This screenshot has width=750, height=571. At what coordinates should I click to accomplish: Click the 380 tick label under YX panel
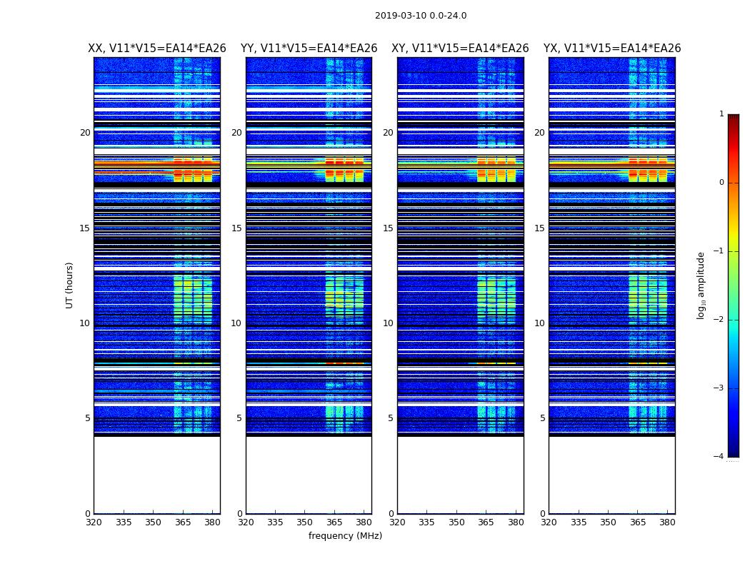667,522
